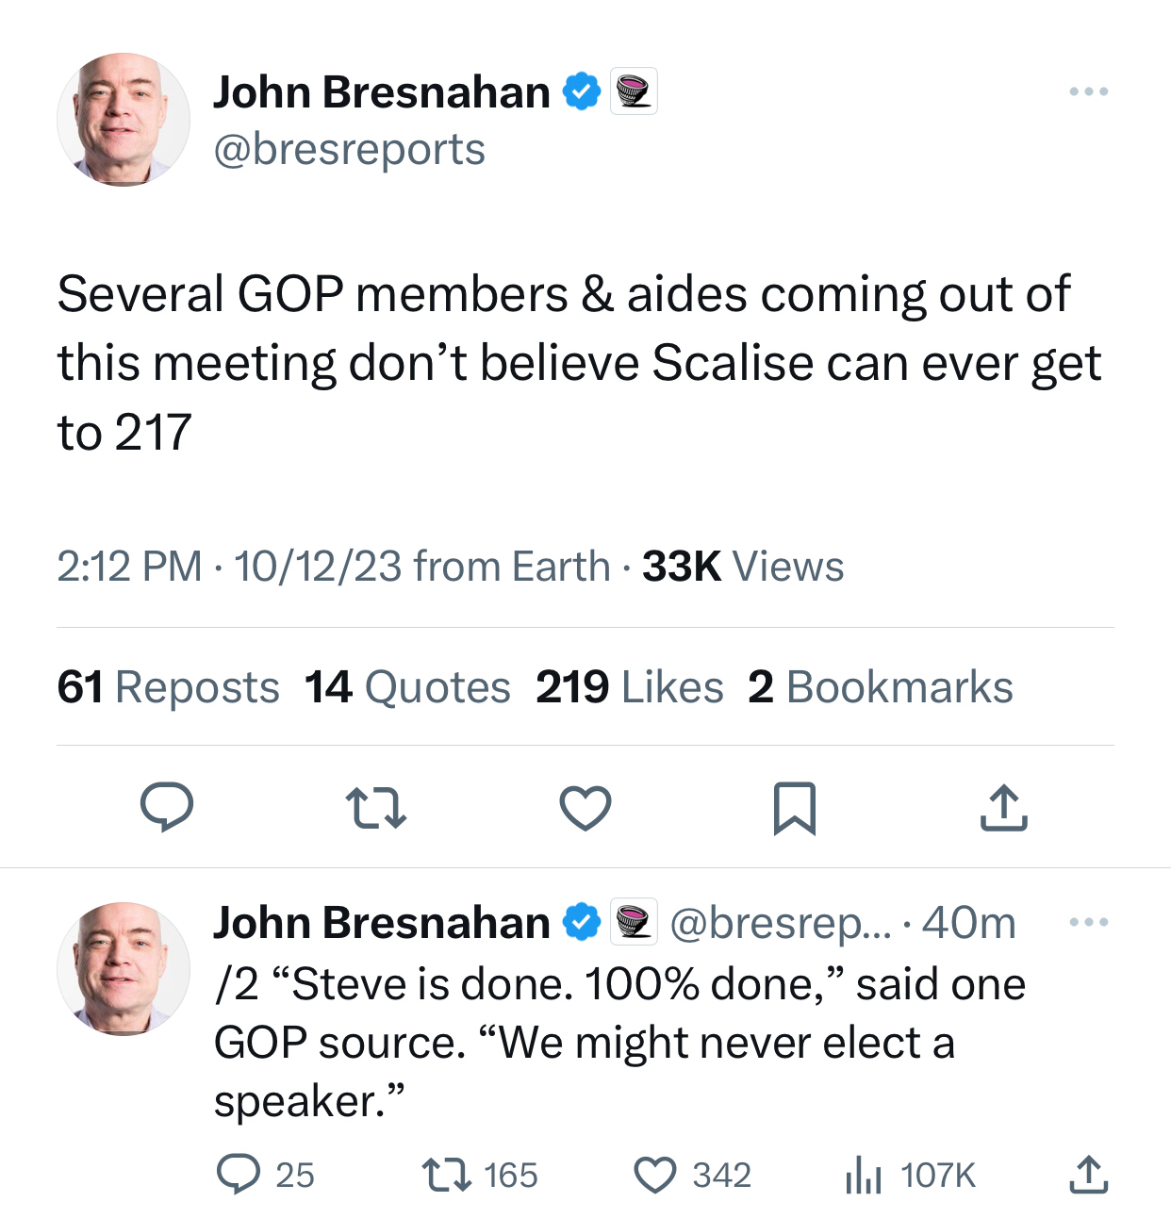View the 14 Quotes list
The height and width of the screenshot is (1218, 1171).
[x=407, y=687]
